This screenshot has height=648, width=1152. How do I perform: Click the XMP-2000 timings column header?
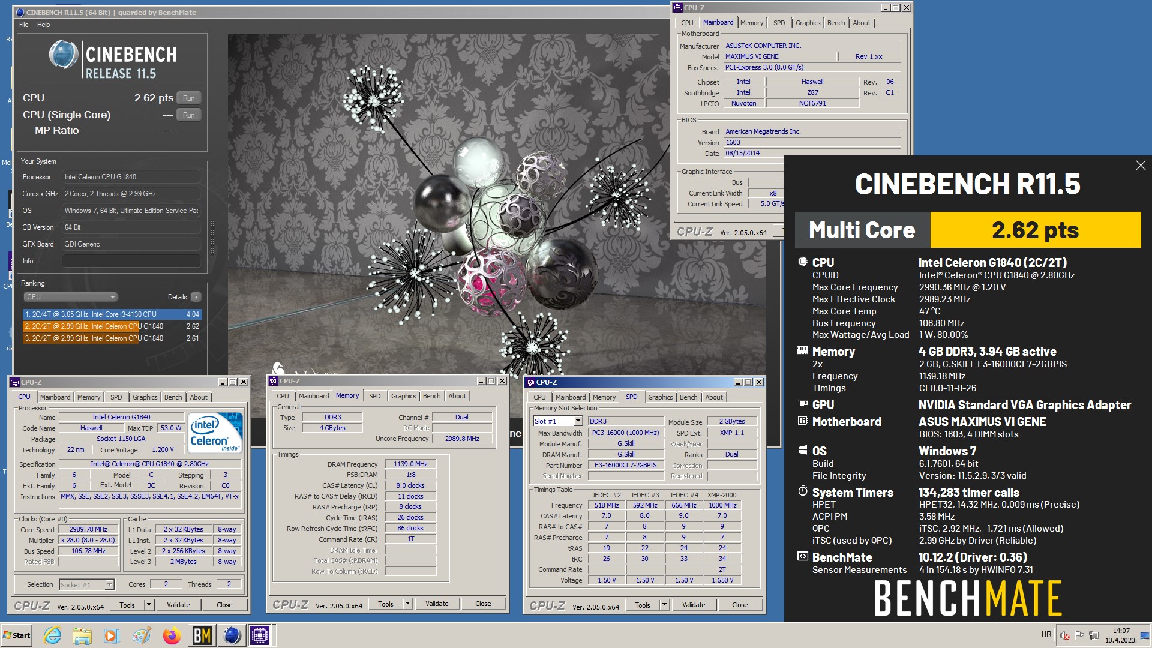(x=722, y=495)
